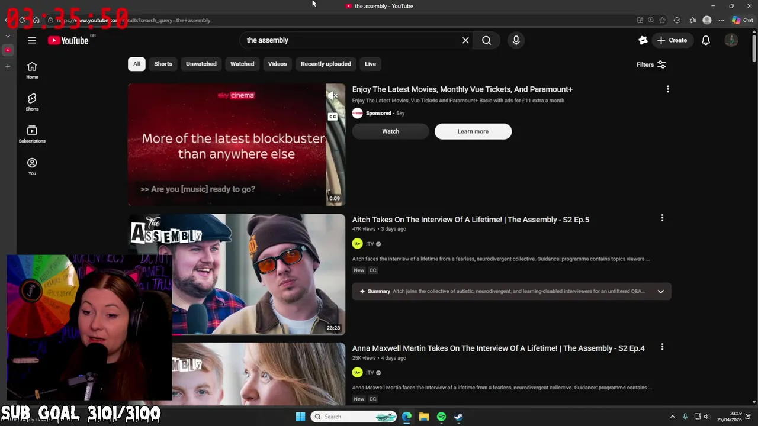The height and width of the screenshot is (426, 758).
Task: Expand the Aitch video Summary chevron
Action: click(660, 291)
